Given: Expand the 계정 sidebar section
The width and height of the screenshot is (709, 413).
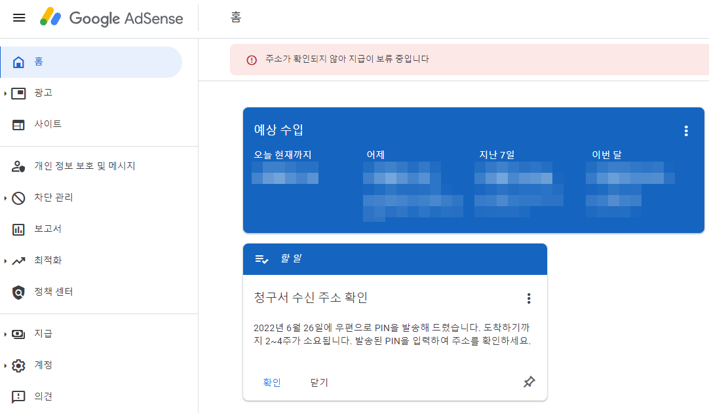Looking at the screenshot, I should [x=7, y=365].
